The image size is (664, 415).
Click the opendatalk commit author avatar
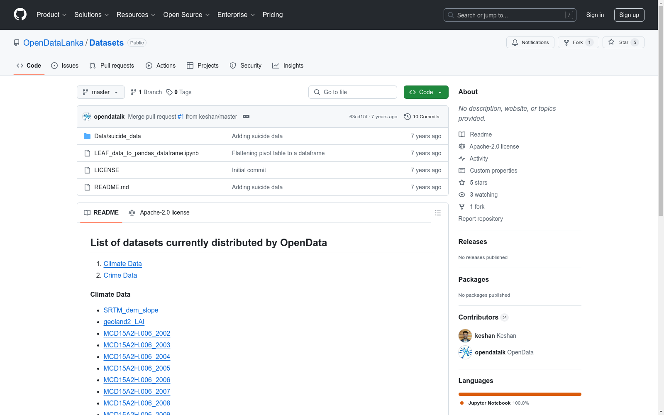point(87,117)
